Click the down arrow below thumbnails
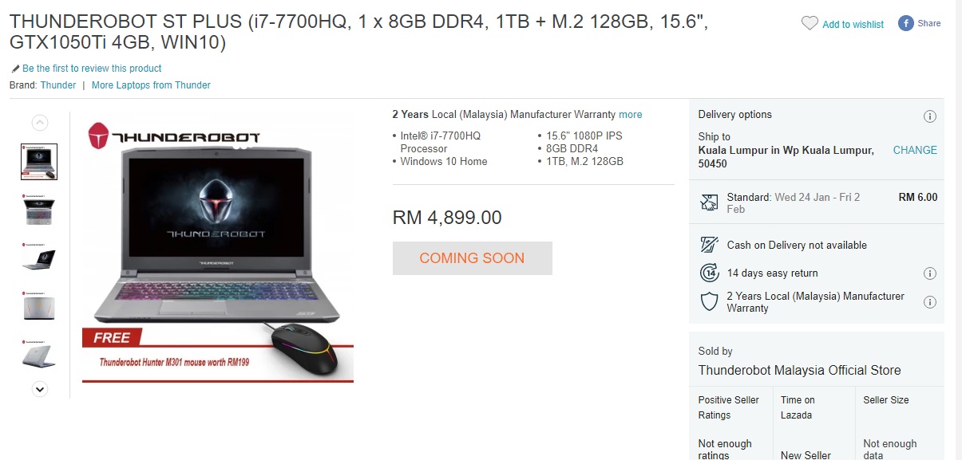 pos(39,389)
